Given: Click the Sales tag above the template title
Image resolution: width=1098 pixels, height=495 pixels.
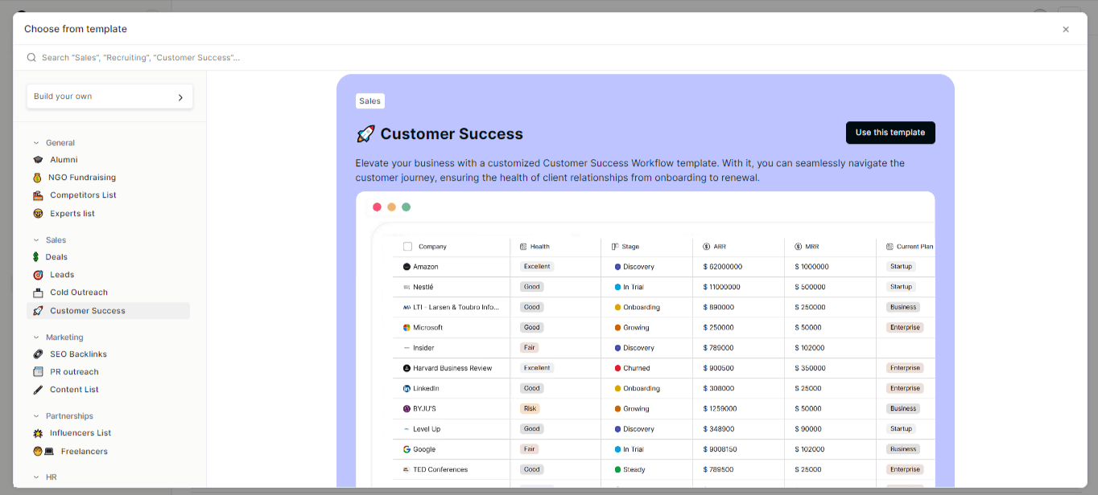Looking at the screenshot, I should click(x=369, y=100).
